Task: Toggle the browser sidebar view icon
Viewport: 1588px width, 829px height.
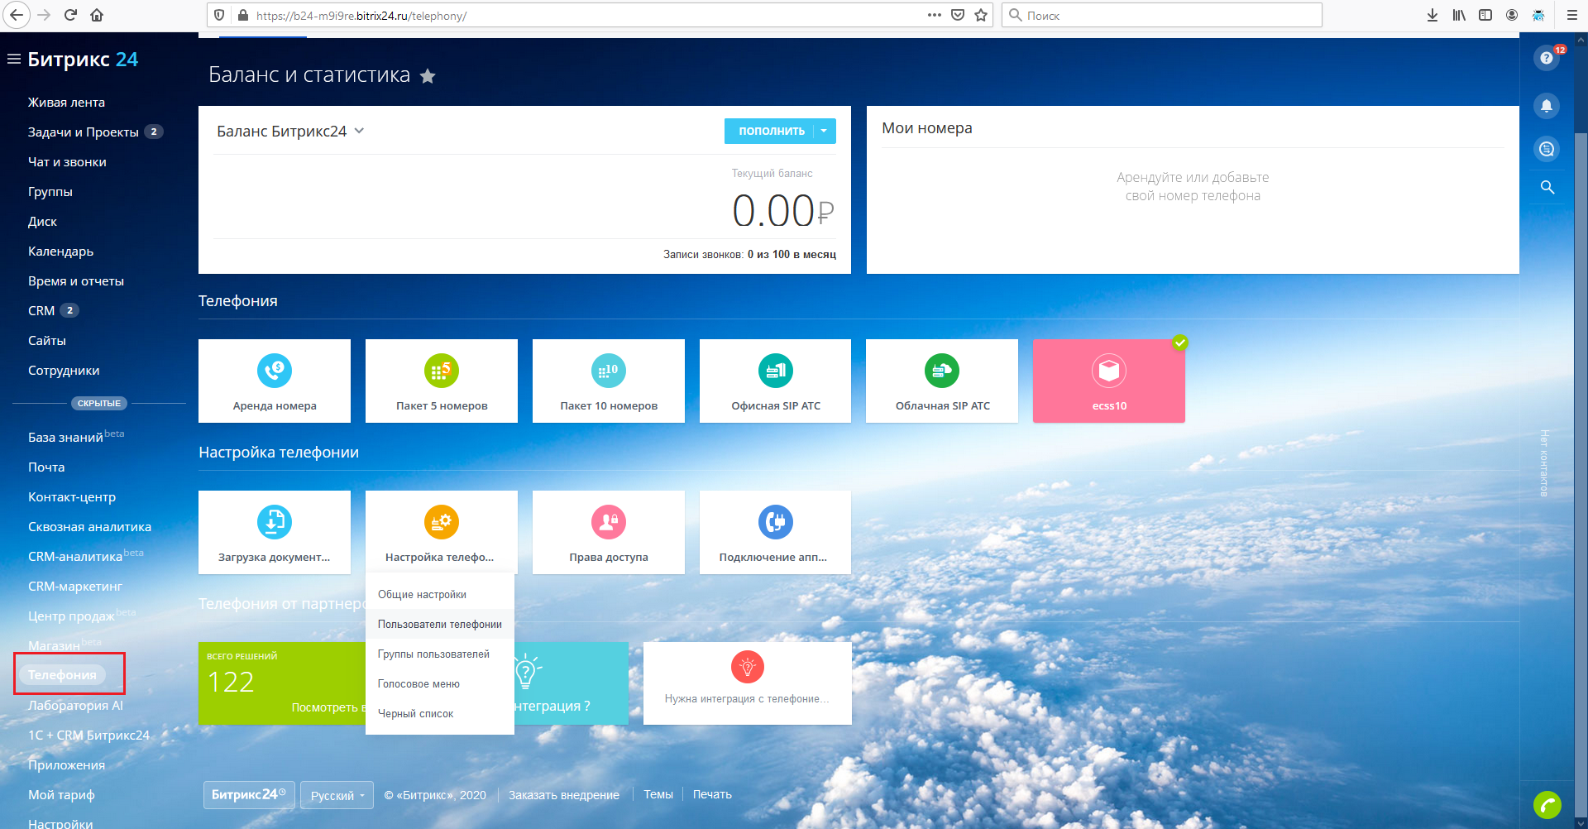Action: [1485, 15]
